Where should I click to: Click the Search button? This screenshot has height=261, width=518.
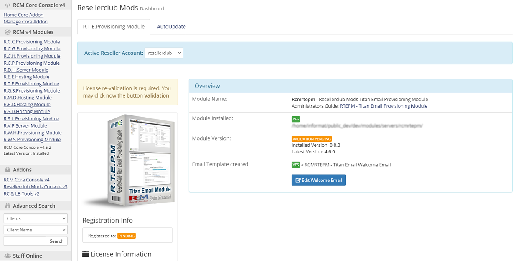tap(57, 241)
